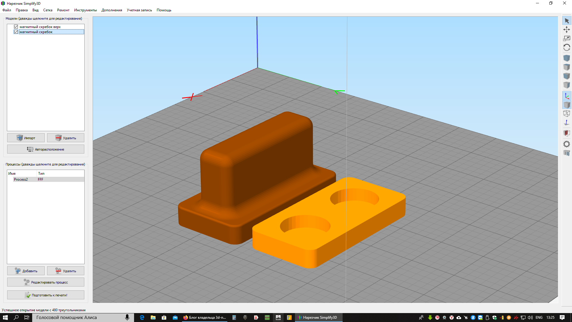The image size is (572, 322).
Task: Open the Ремонт menu
Action: [x=63, y=10]
